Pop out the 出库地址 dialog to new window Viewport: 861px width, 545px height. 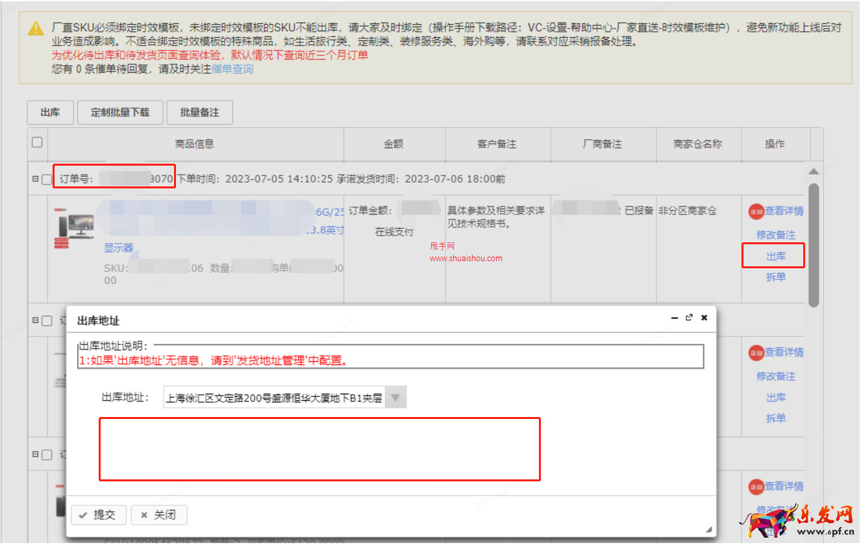coord(690,318)
